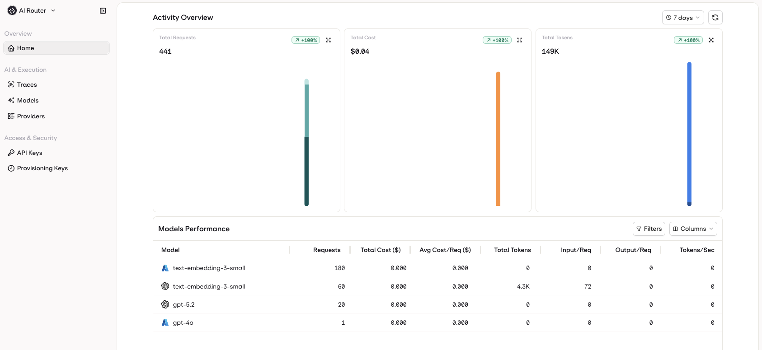Click the API Keys key icon
Image resolution: width=762 pixels, height=350 pixels.
(x=11, y=153)
